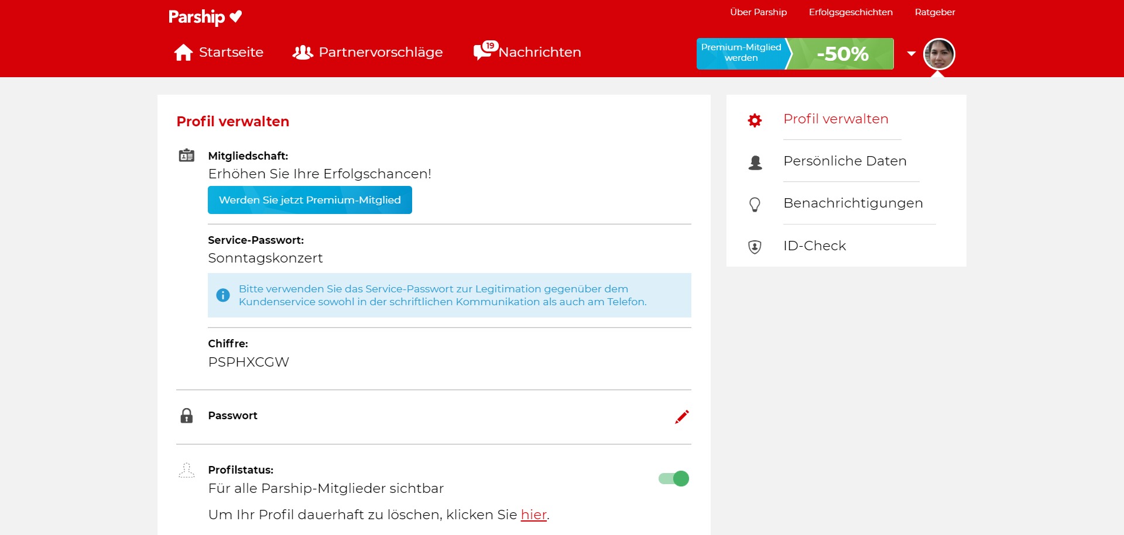
Task: Select the lock icon beside Passwort
Action: [187, 416]
